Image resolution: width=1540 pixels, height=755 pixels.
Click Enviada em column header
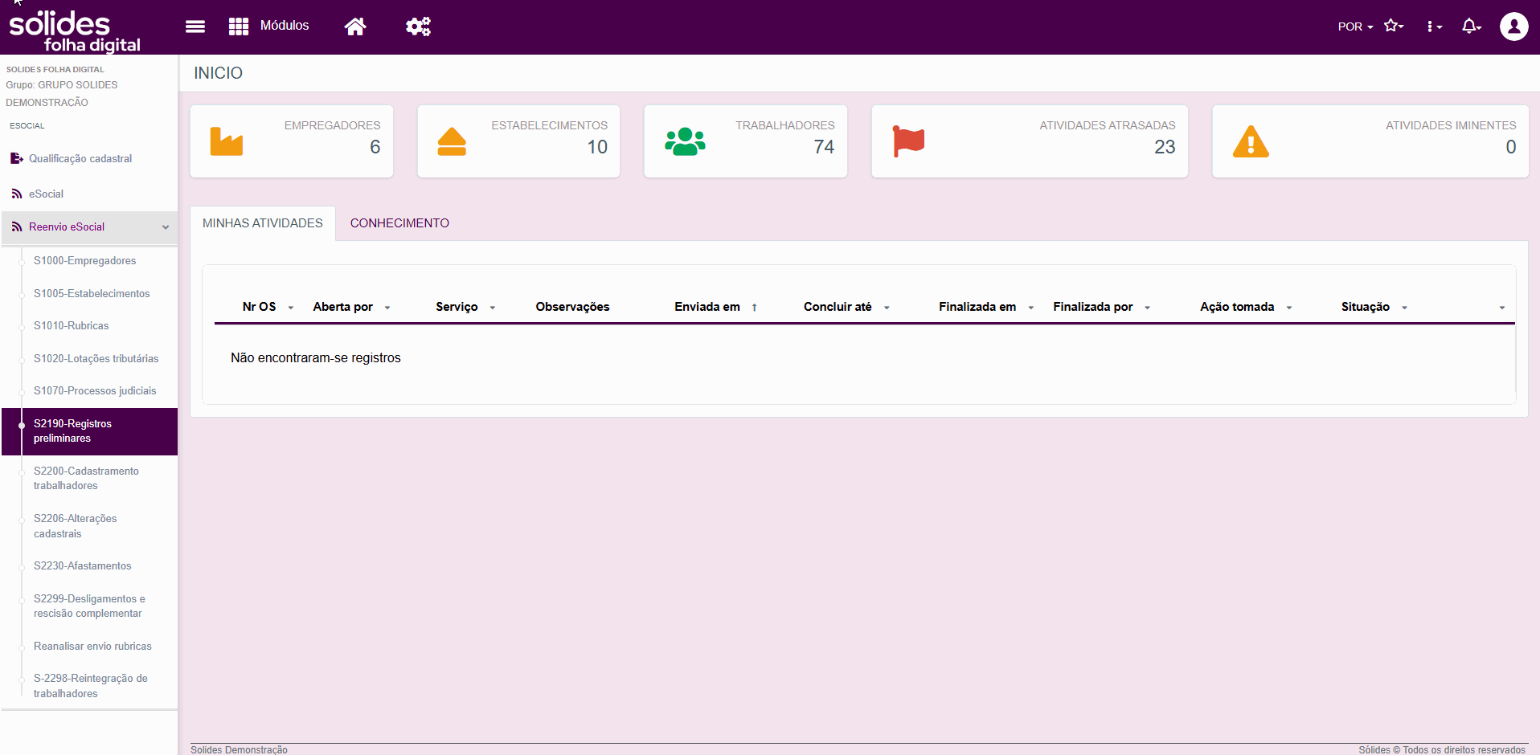pos(707,307)
